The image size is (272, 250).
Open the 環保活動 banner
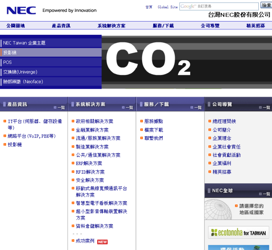coord(238,248)
